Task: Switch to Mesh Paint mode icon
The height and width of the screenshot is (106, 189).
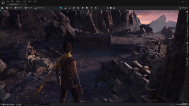Action: coord(74,8)
